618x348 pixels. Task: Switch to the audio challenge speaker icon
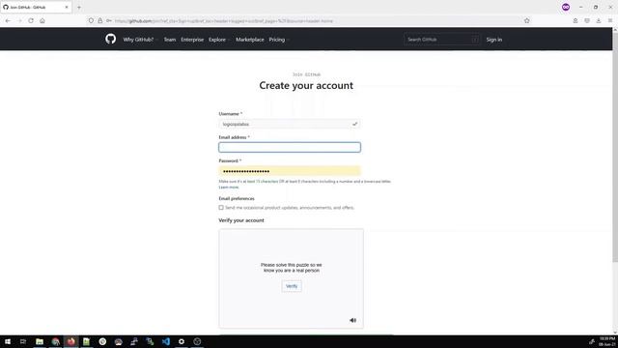352,320
